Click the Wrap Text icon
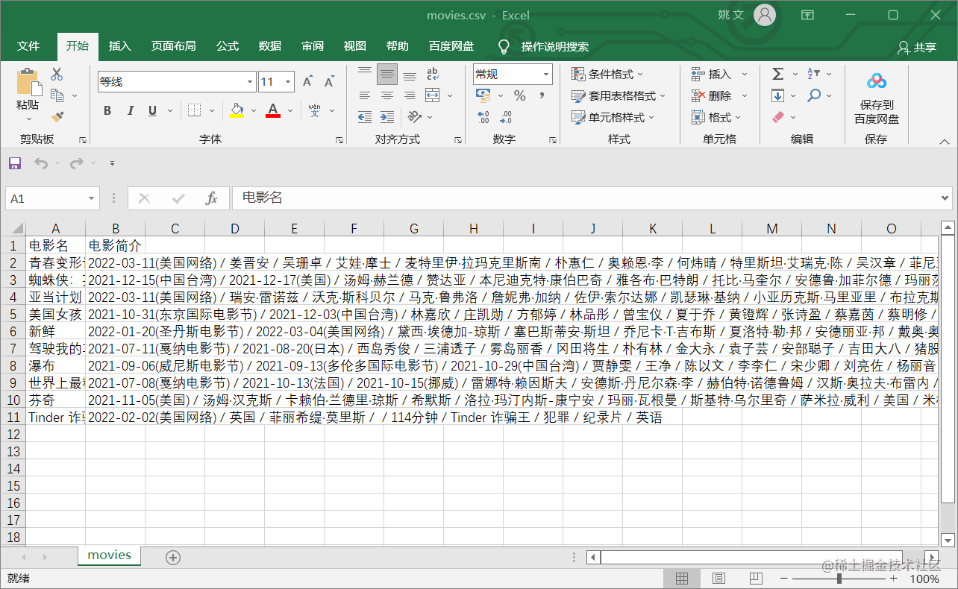This screenshot has width=958, height=589. [x=433, y=74]
